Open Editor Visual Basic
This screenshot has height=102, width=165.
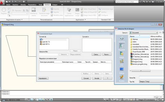[88, 9]
